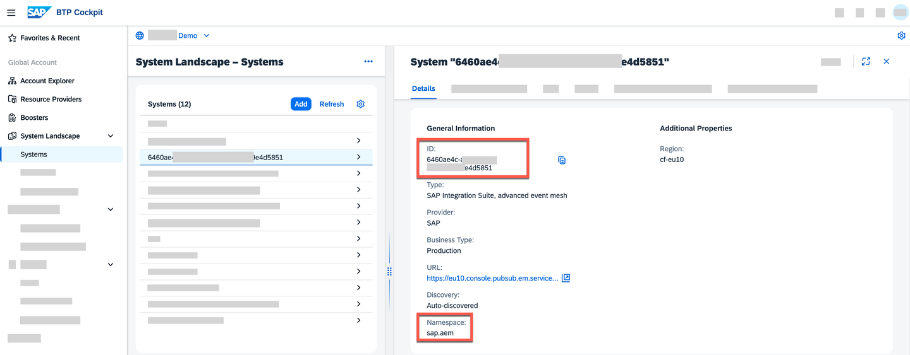Screen dimensions: 910x355
Task: Select the system row 6460ae…e4d5851
Action: 256,157
